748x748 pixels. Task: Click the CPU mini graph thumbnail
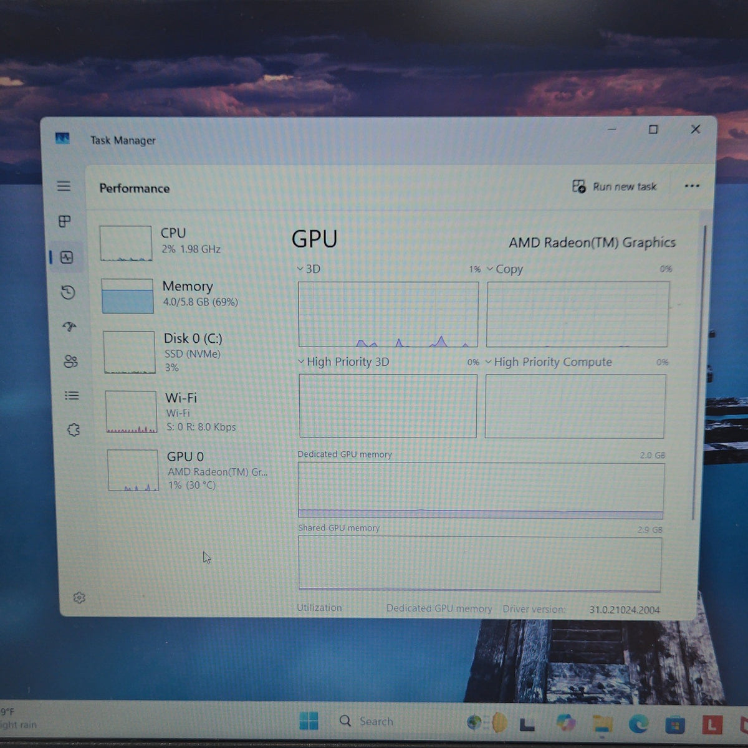click(125, 243)
